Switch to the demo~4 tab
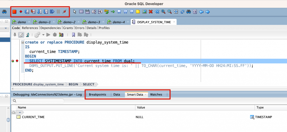 point(119,22)
